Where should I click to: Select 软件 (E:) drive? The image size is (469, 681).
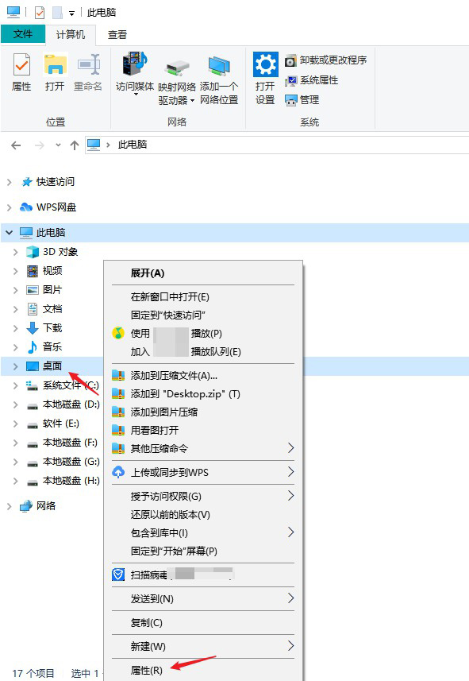point(53,424)
